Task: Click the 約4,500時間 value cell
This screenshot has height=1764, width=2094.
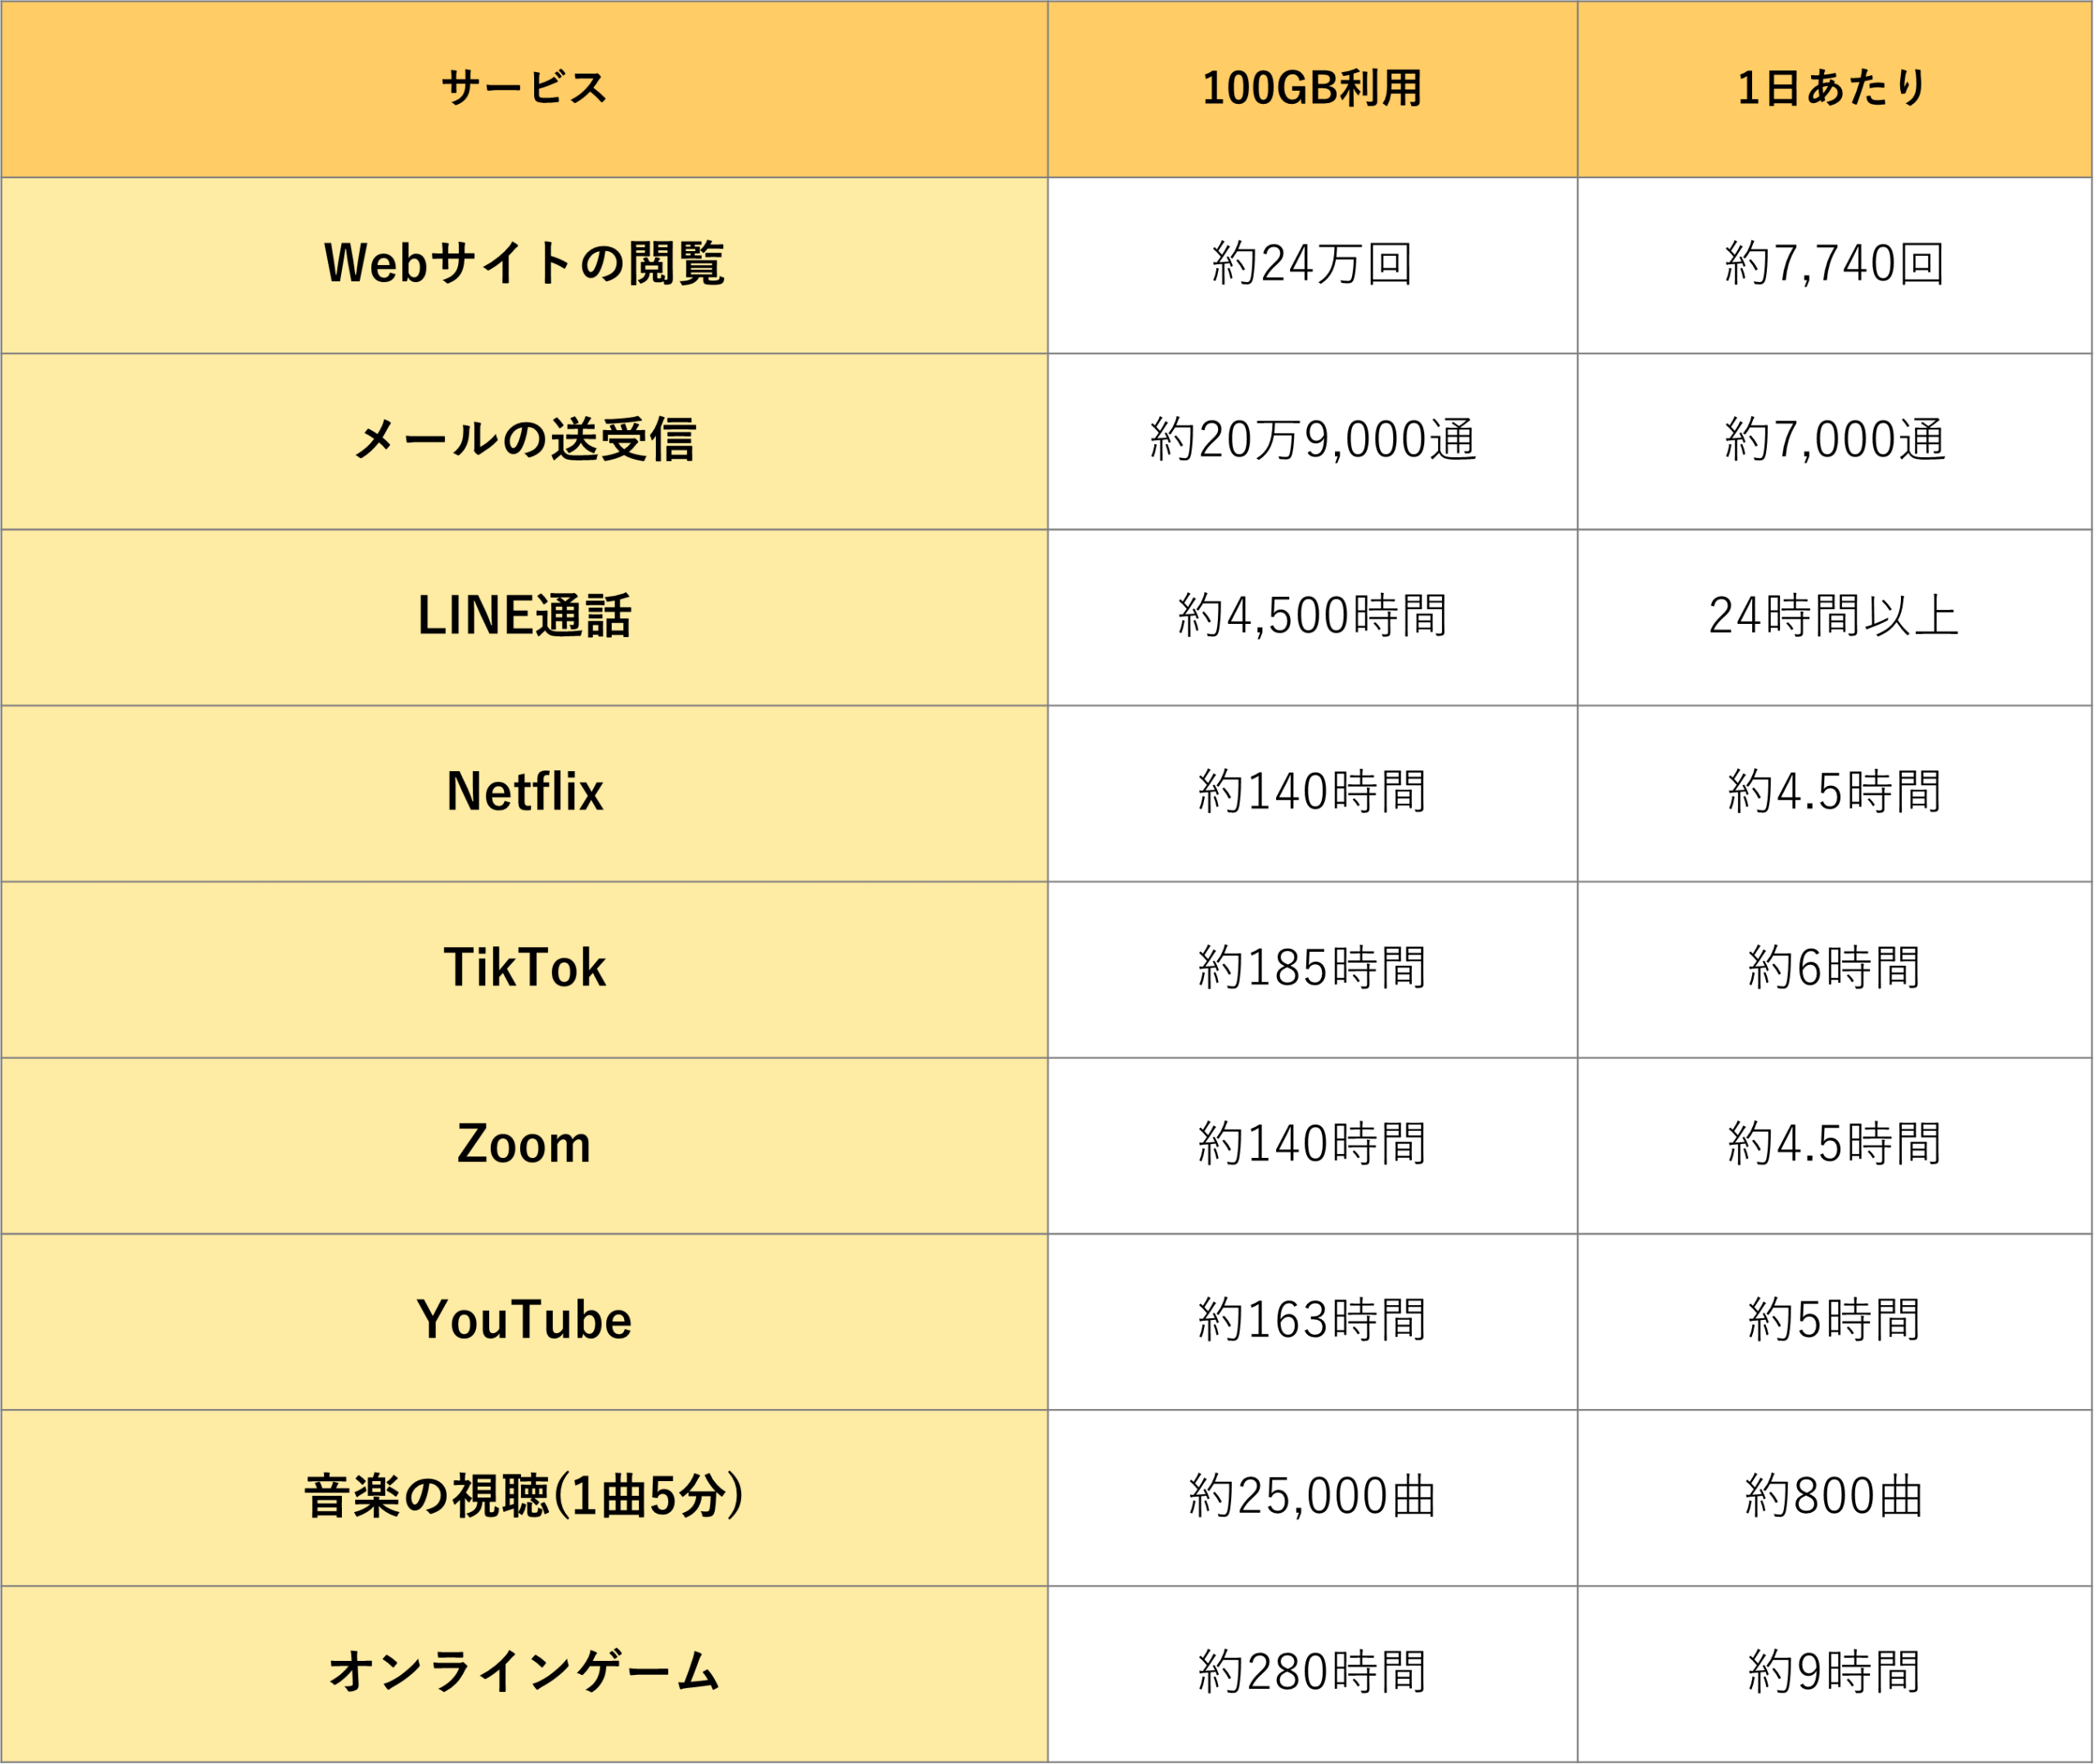Action: [x=1311, y=616]
